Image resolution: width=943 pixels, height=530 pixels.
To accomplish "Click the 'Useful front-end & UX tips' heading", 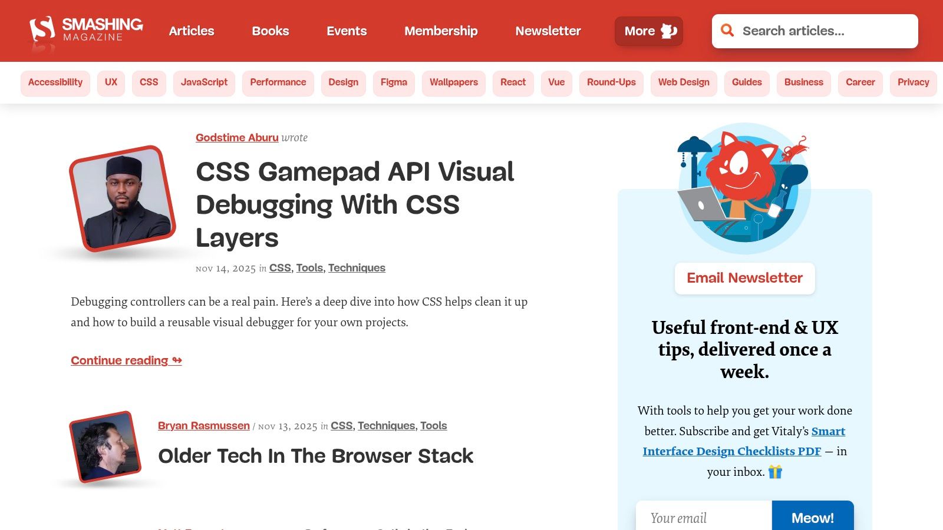I will 745,349.
